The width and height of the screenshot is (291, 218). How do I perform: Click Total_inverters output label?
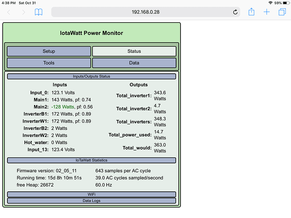[x=134, y=122]
